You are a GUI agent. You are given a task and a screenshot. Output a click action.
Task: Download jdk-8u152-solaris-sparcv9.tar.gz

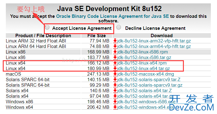[150, 85]
